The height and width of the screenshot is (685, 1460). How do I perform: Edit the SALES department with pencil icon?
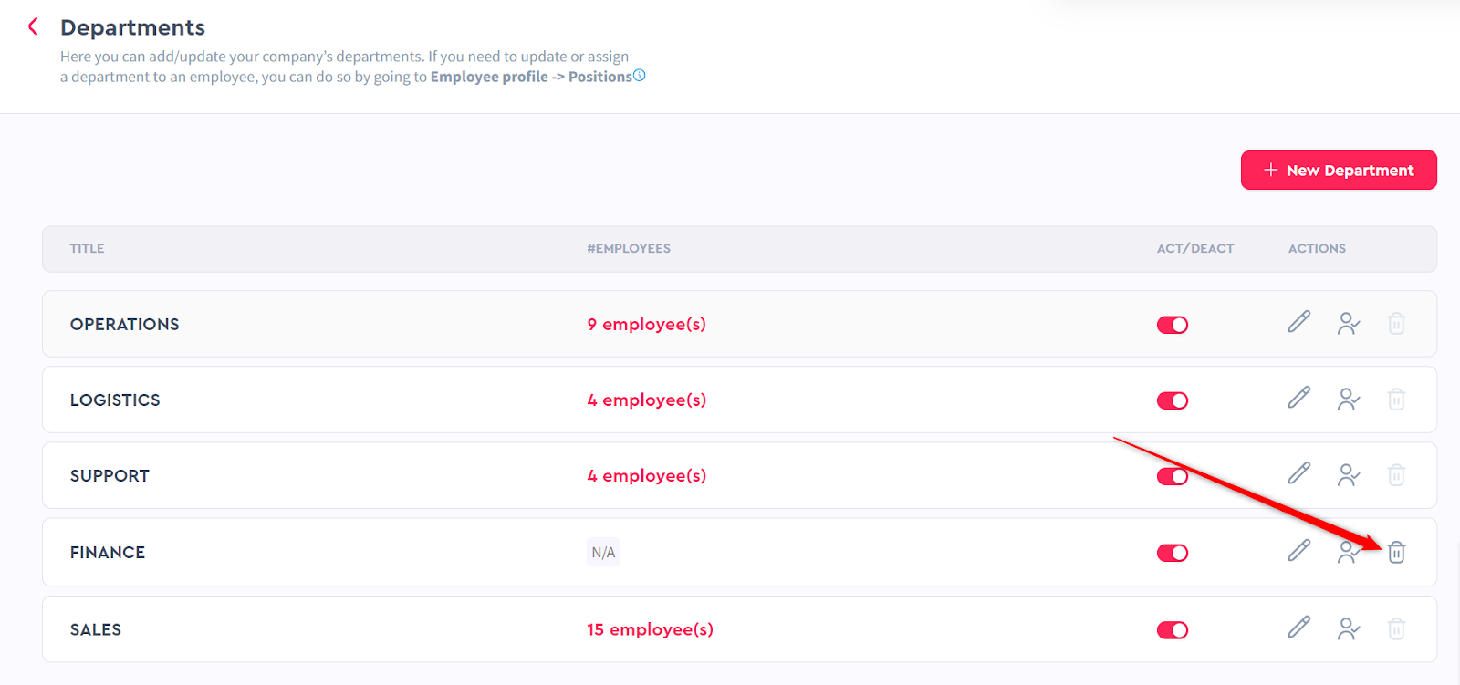[x=1299, y=628]
